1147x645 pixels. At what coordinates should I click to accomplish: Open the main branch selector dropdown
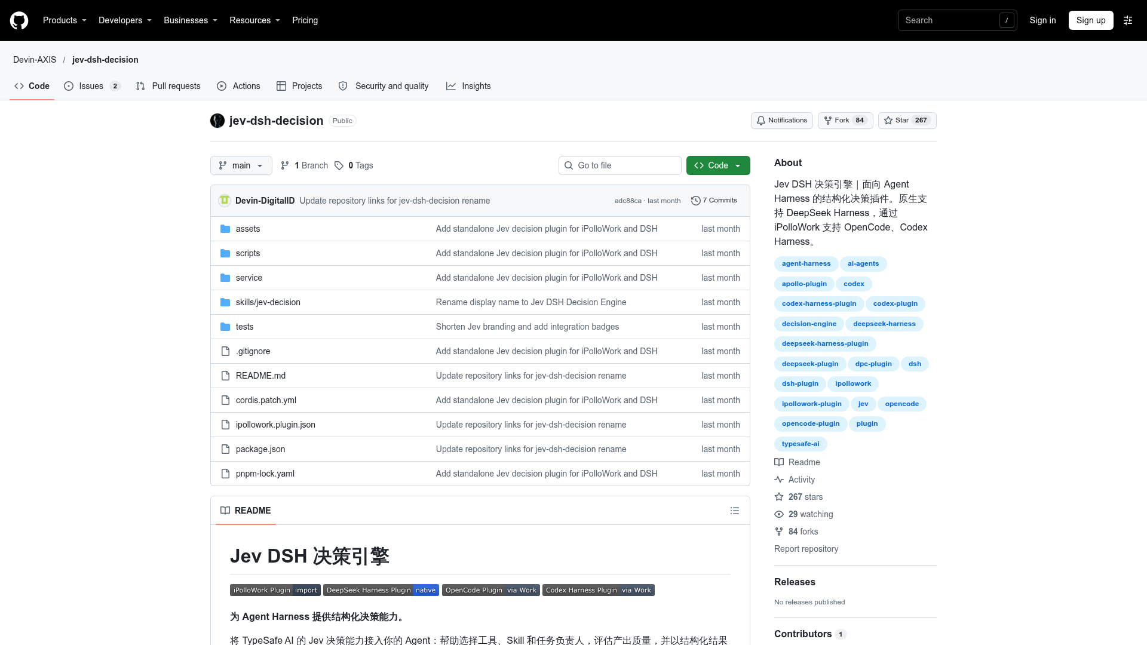pos(241,165)
